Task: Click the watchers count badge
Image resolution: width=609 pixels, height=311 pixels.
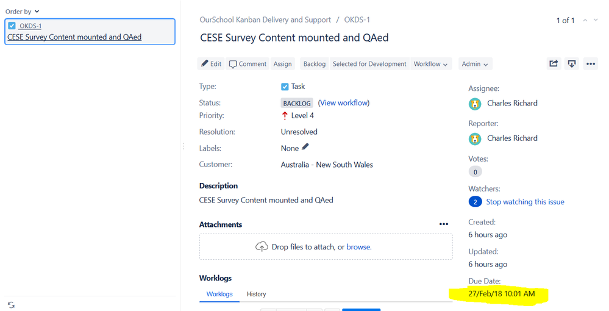Action: click(475, 202)
